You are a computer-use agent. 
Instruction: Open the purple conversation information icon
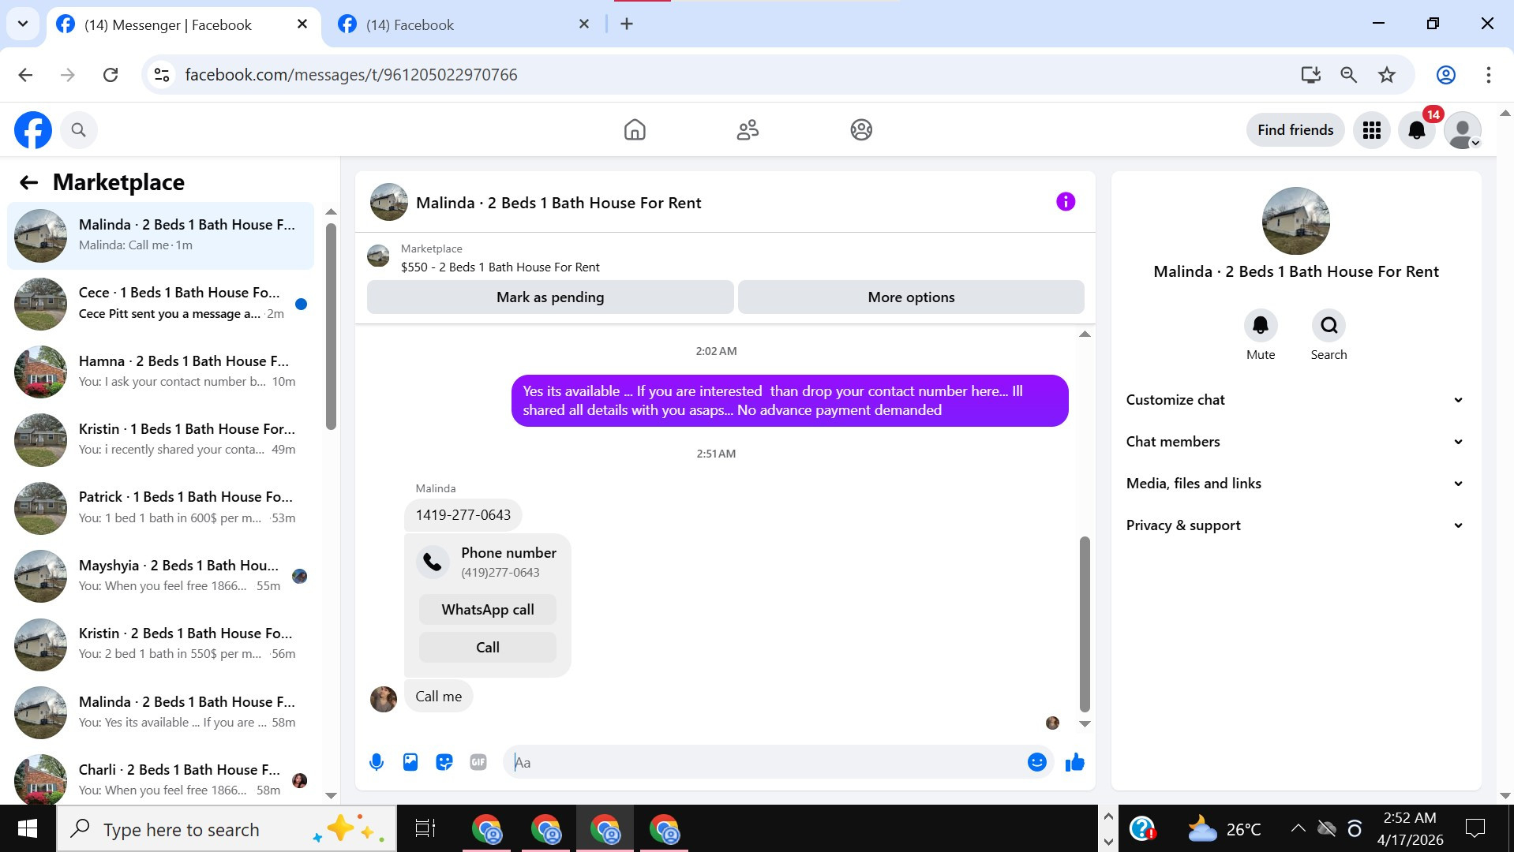click(x=1066, y=202)
